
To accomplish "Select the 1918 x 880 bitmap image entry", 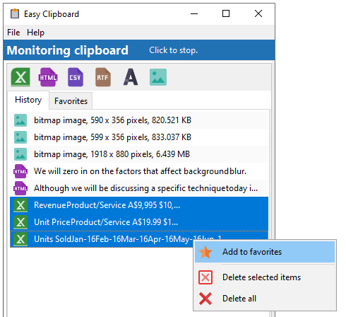I will [x=139, y=154].
